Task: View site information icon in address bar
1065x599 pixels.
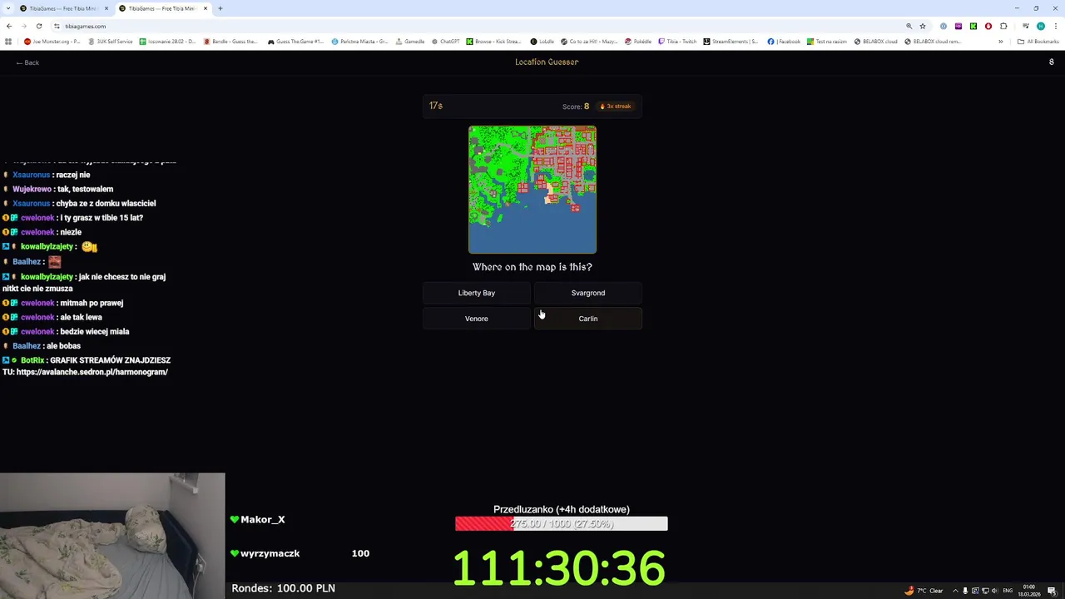Action: pos(57,26)
